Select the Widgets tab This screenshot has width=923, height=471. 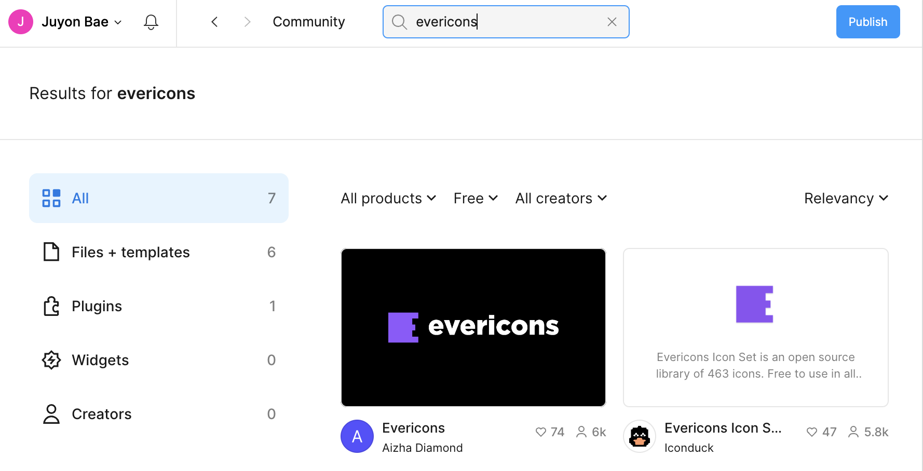pyautogui.click(x=159, y=360)
